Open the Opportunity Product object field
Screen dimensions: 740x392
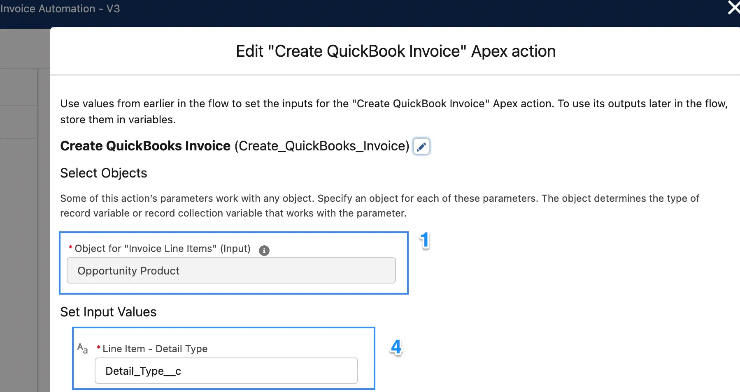[x=231, y=270]
